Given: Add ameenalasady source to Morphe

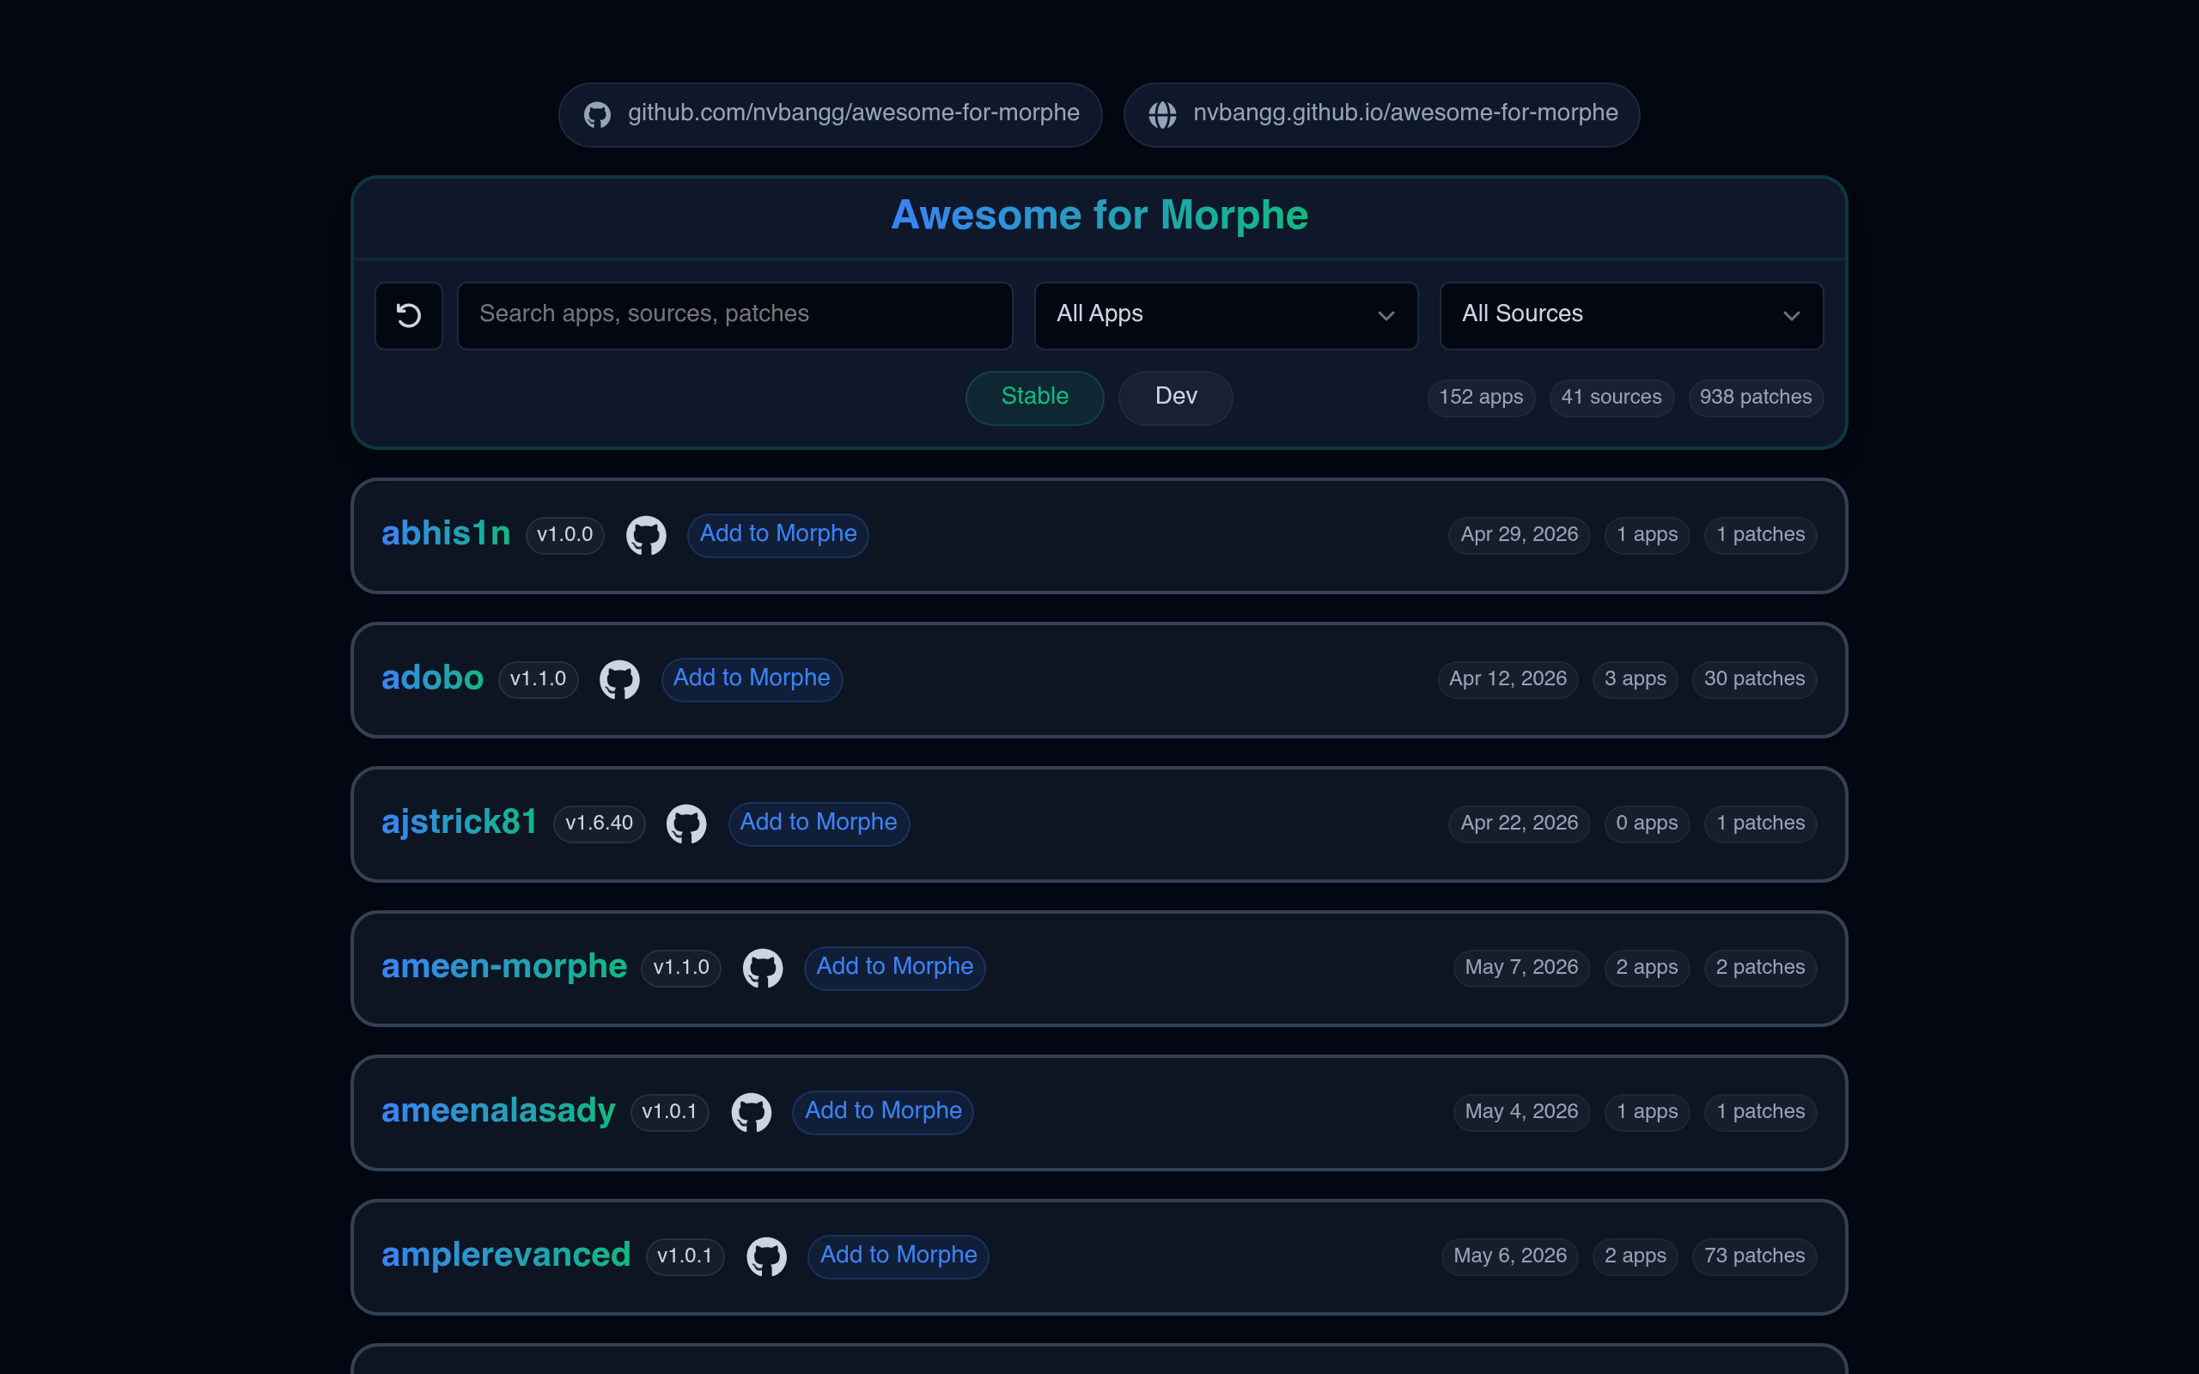Looking at the screenshot, I should click(x=883, y=1111).
